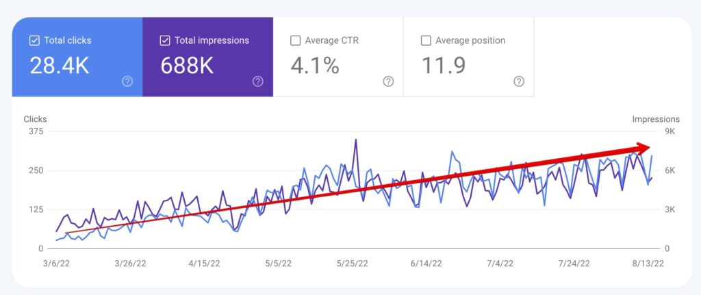
Task: Select the 28.4K total clicks value
Action: 58,66
